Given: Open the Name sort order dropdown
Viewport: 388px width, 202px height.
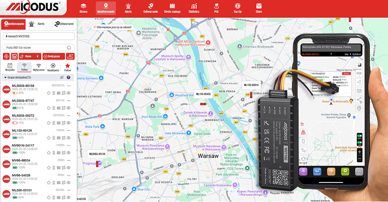Looking at the screenshot, I should click(x=30, y=56).
